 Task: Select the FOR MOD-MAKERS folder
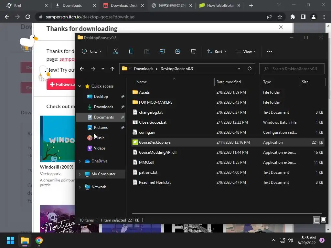(228, 102)
